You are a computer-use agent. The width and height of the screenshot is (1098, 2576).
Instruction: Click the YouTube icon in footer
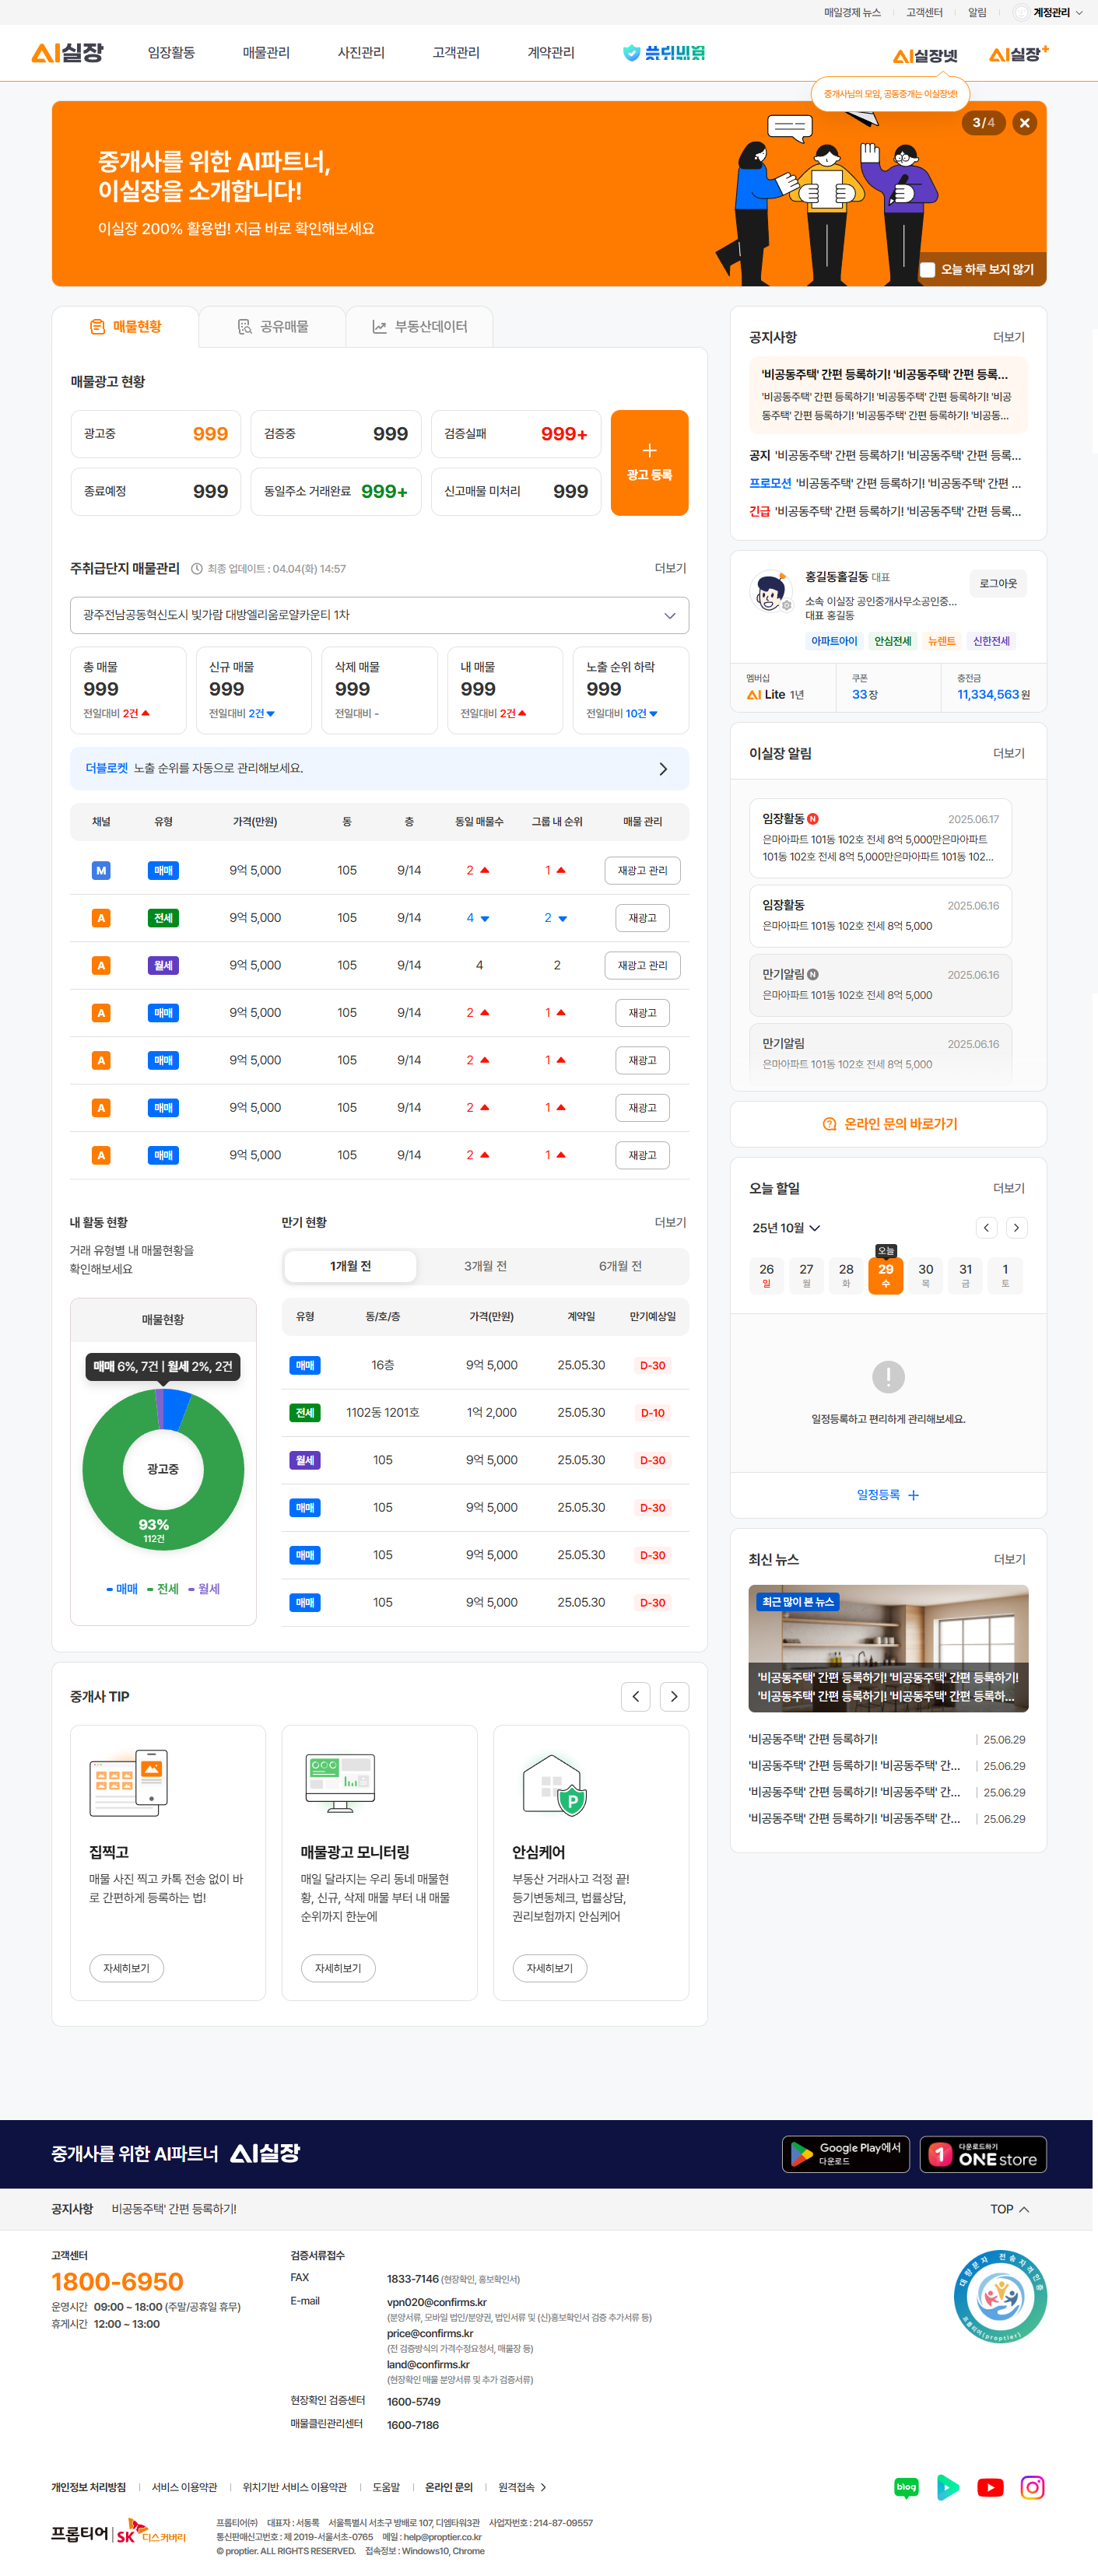(x=989, y=2487)
